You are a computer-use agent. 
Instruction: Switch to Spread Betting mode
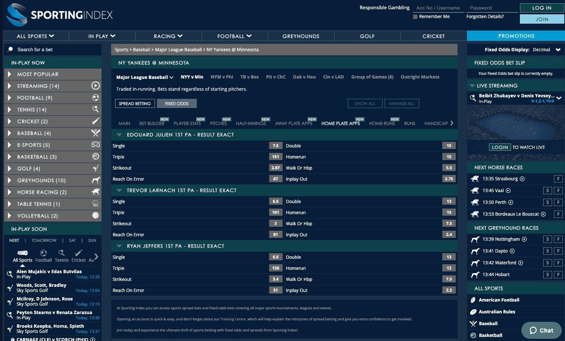pyautogui.click(x=135, y=104)
